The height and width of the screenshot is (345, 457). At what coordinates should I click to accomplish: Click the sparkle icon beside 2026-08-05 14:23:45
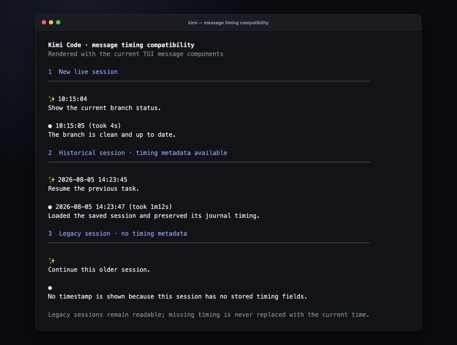(x=52, y=180)
